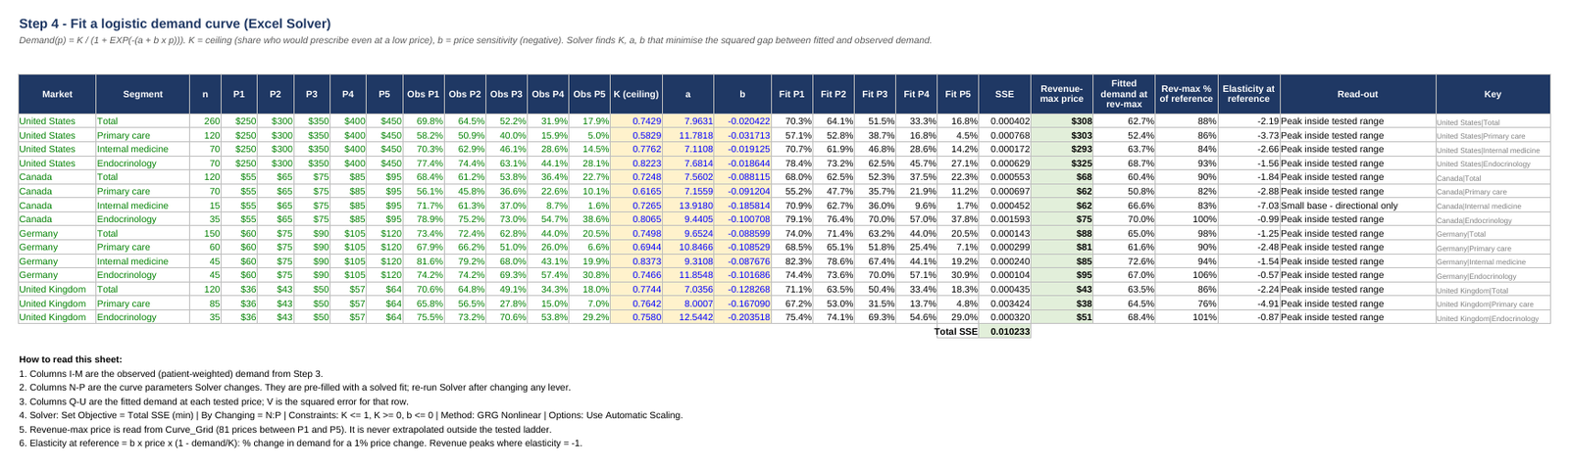Click the SSE value 0.000402

pyautogui.click(x=1004, y=121)
